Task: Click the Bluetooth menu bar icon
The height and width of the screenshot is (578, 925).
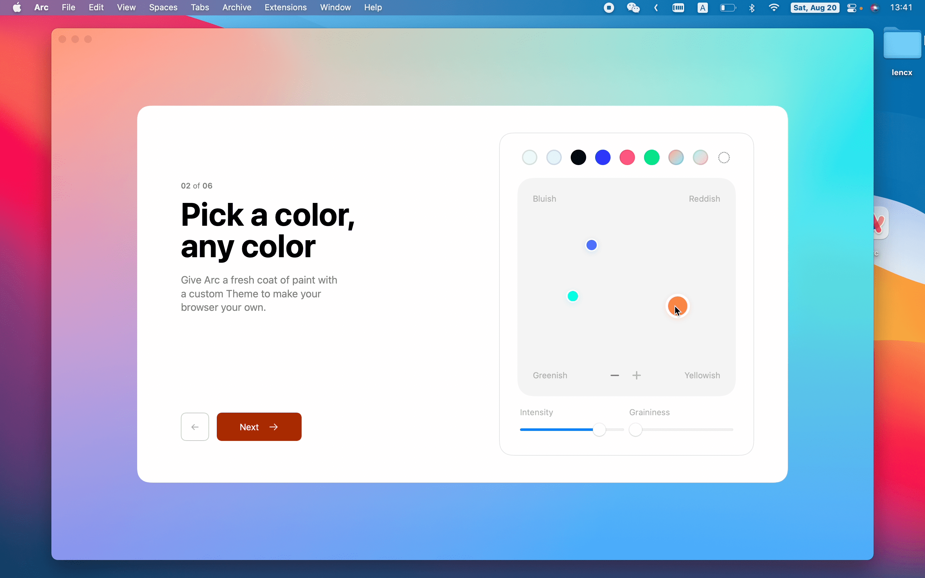Action: click(x=752, y=8)
